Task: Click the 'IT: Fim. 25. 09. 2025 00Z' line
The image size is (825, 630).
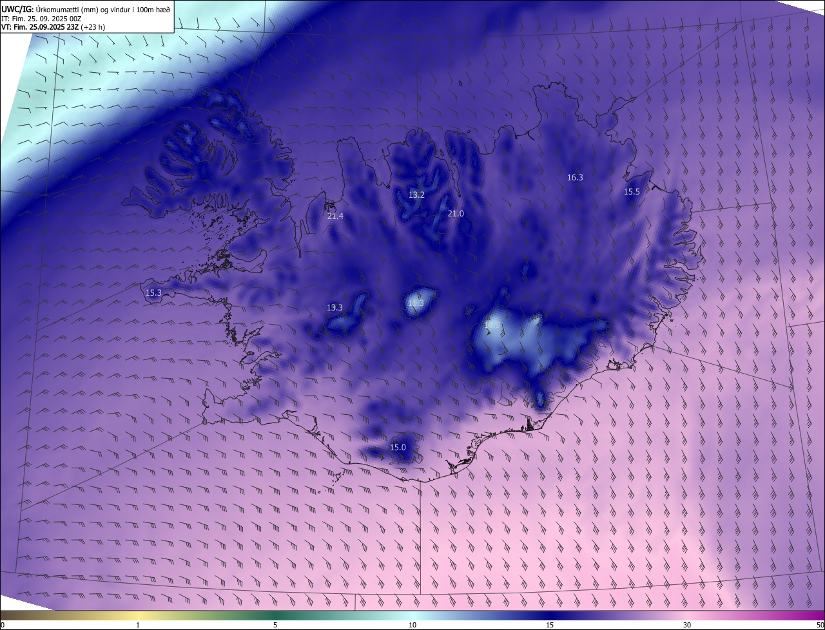Action: point(41,19)
